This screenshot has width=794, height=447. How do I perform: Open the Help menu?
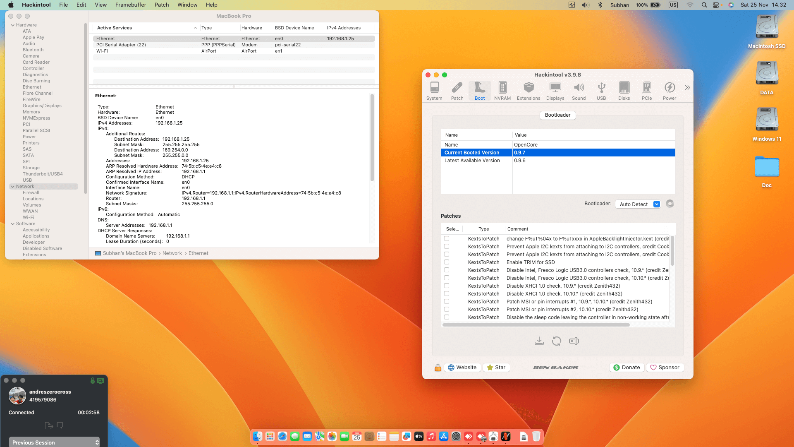tap(212, 5)
